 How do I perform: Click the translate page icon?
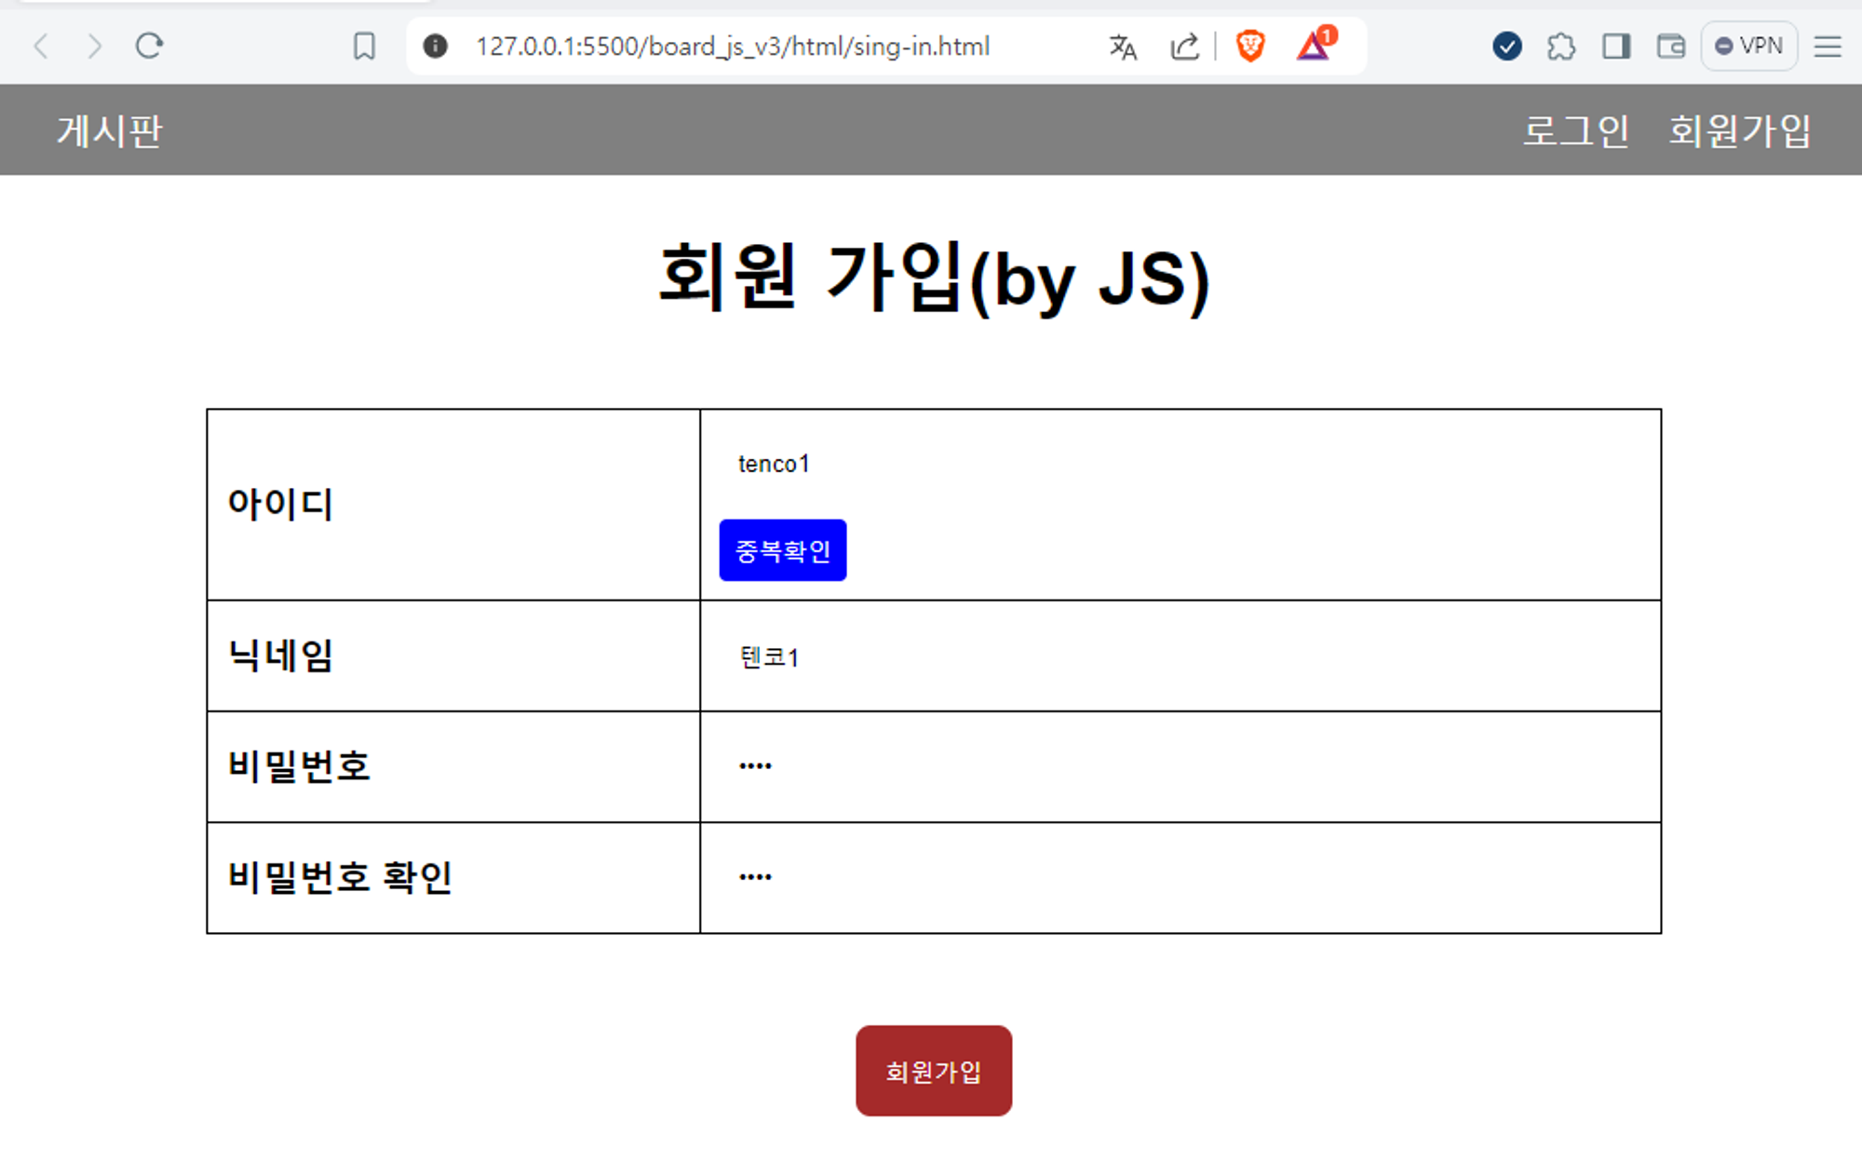point(1123,46)
